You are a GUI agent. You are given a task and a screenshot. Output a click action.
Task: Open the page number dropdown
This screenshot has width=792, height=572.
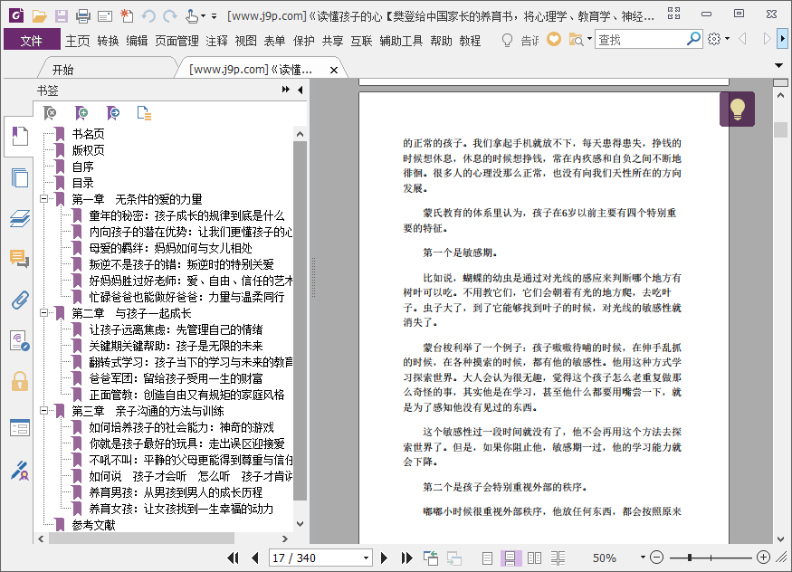click(x=366, y=558)
